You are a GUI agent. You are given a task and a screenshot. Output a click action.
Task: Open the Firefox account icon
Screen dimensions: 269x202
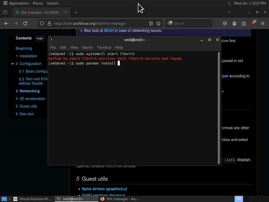click(x=234, y=23)
